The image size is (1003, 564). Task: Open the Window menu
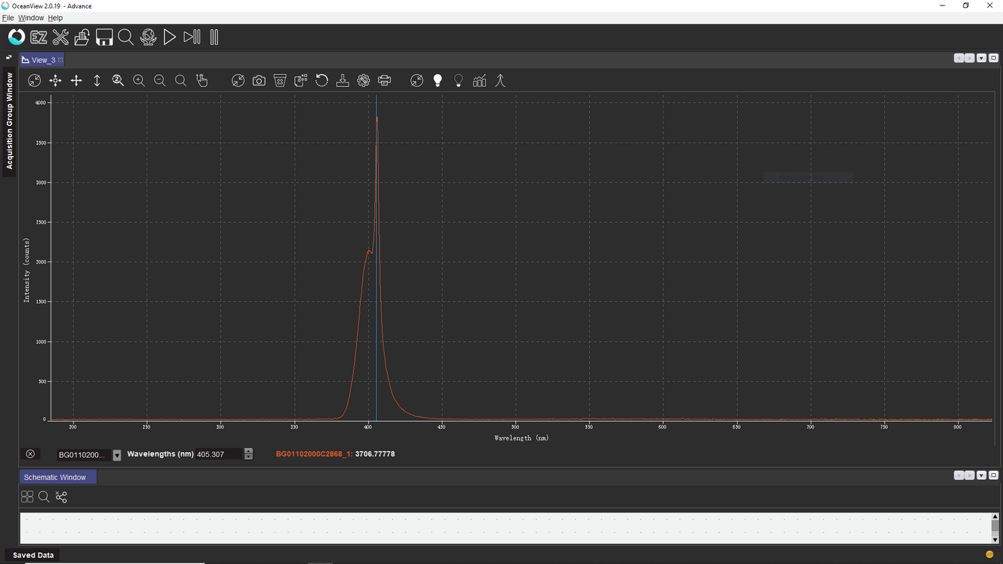click(31, 18)
